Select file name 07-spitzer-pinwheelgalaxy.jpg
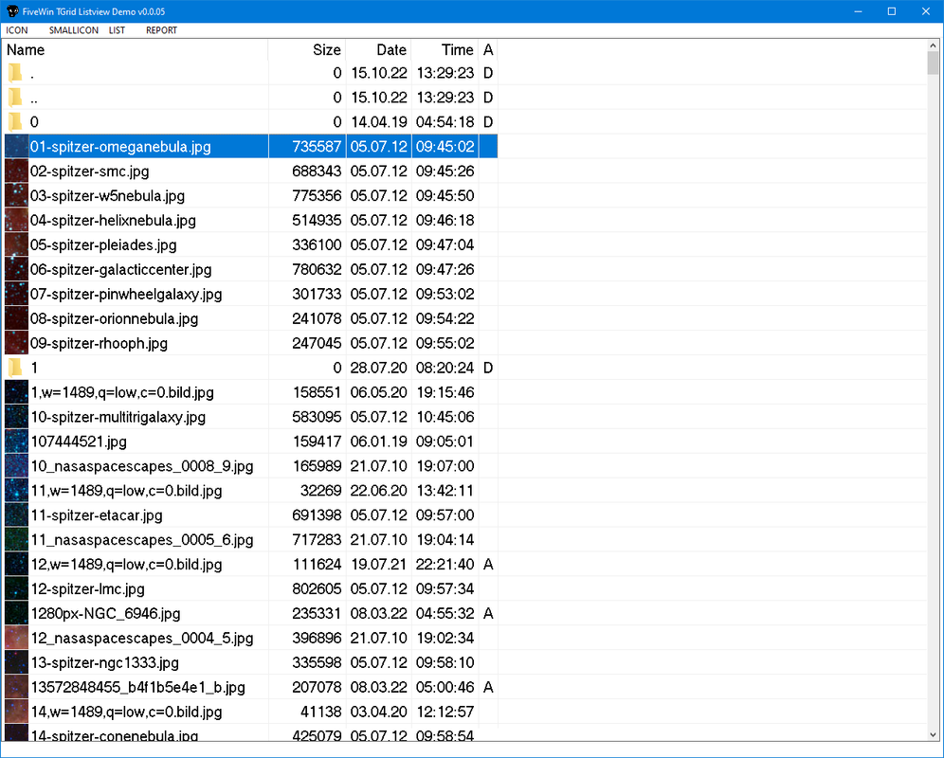 (x=126, y=295)
